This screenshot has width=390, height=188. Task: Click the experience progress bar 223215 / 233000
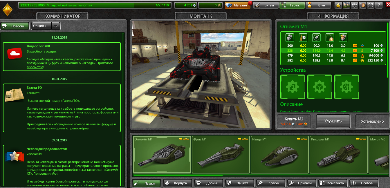tap(95, 5)
